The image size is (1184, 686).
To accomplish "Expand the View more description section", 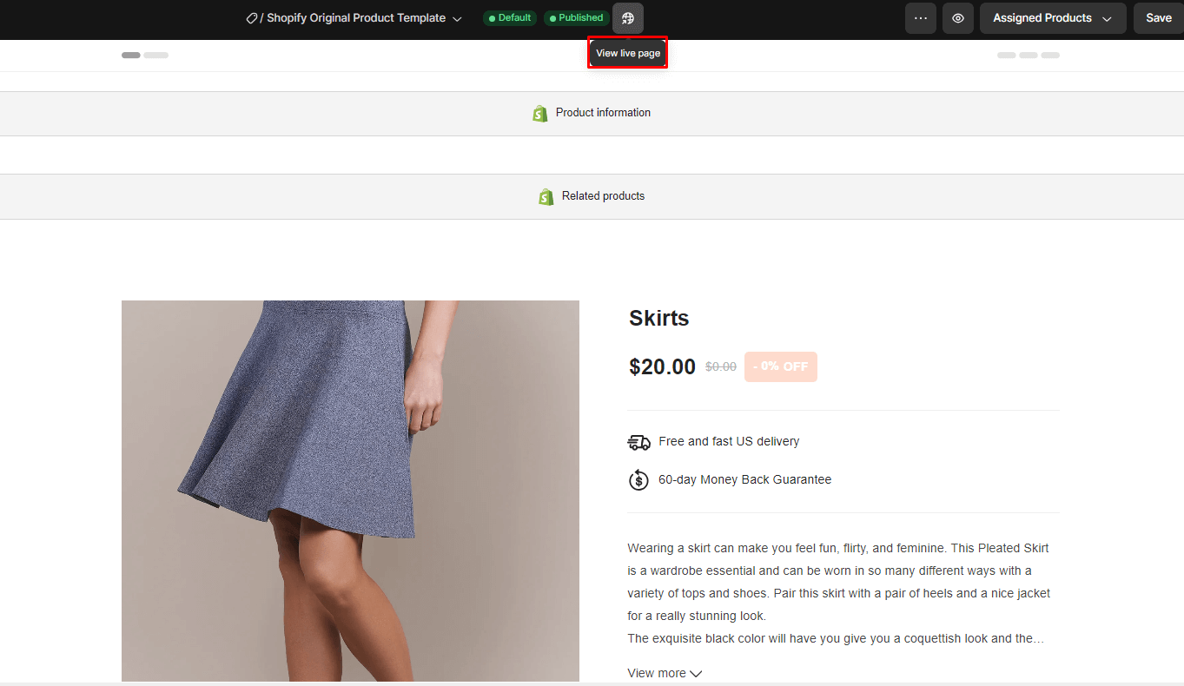I will (x=665, y=673).
